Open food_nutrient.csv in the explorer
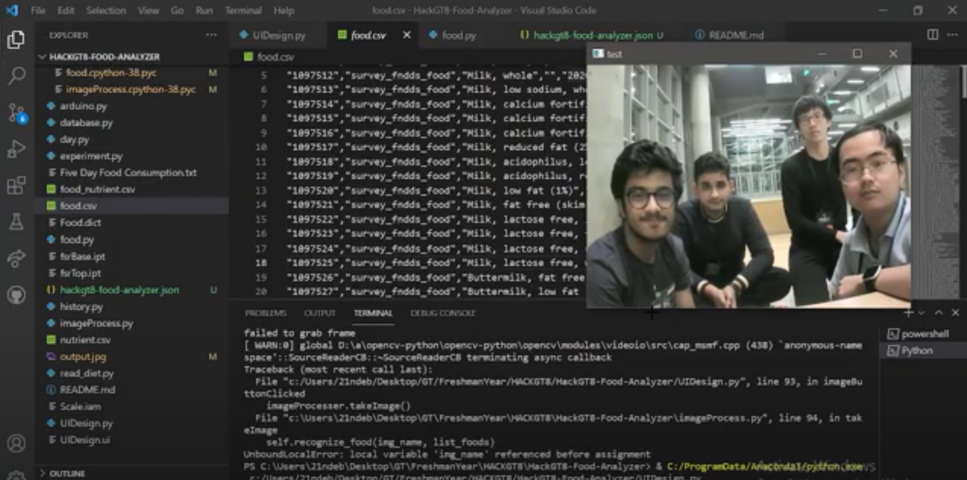Viewport: 967px width, 480px height. (x=97, y=189)
